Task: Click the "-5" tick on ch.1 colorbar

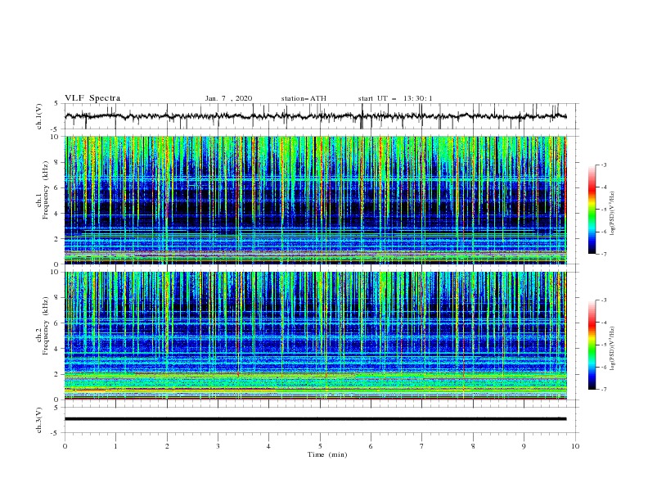Action: [x=603, y=210]
